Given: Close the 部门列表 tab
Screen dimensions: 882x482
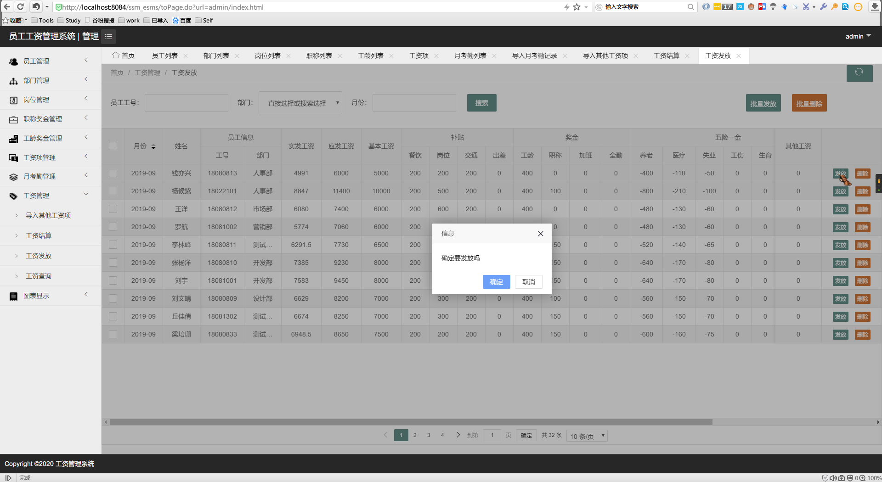Looking at the screenshot, I should tap(237, 56).
